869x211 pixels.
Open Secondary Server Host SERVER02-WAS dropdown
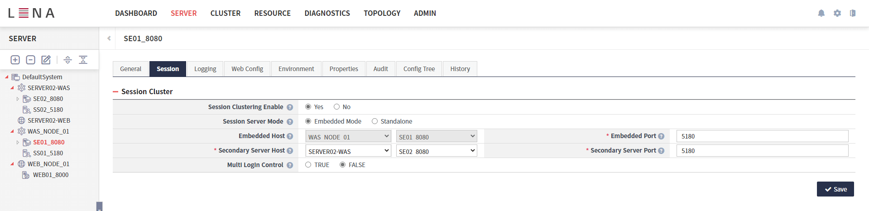[348, 151]
